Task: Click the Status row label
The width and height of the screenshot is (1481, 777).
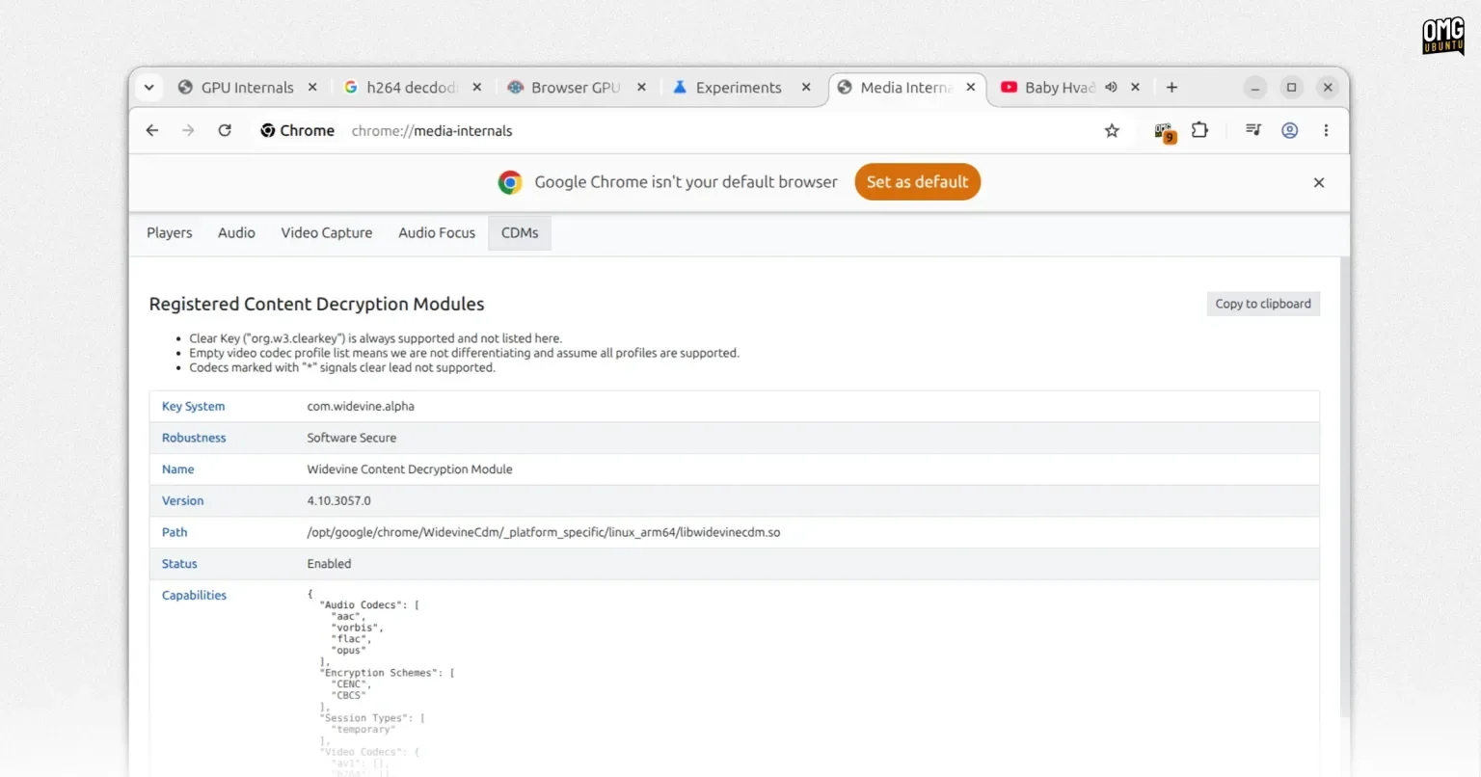Action: click(x=179, y=564)
